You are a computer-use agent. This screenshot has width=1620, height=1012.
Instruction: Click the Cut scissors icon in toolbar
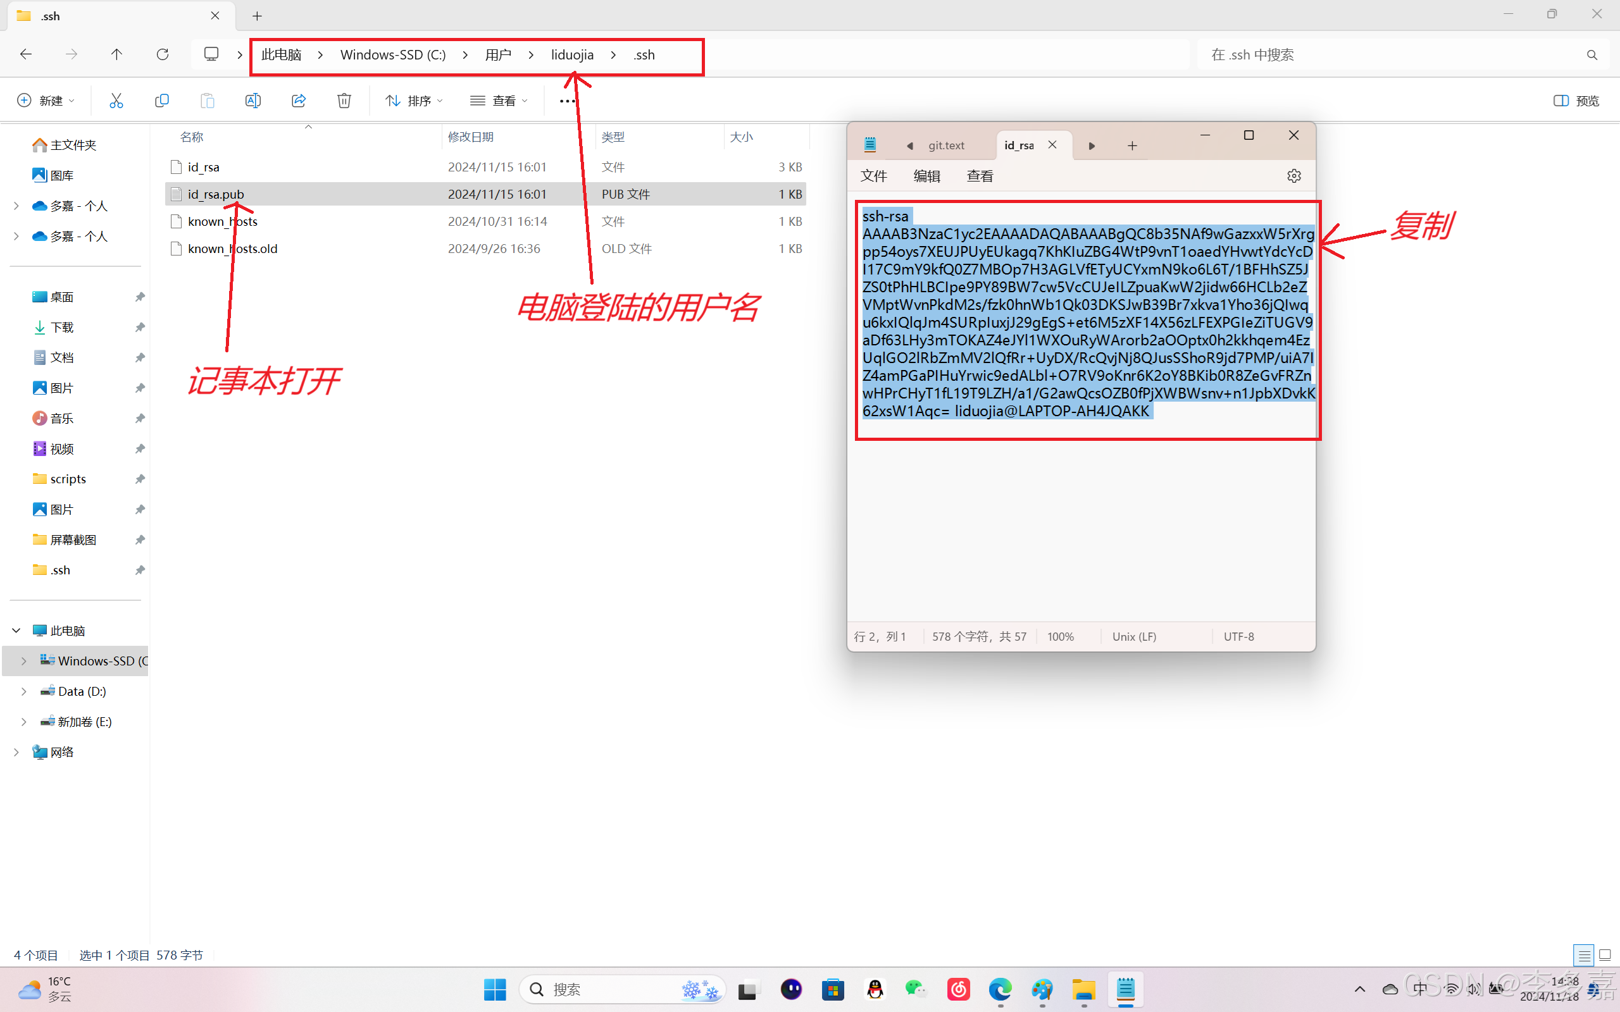(116, 101)
